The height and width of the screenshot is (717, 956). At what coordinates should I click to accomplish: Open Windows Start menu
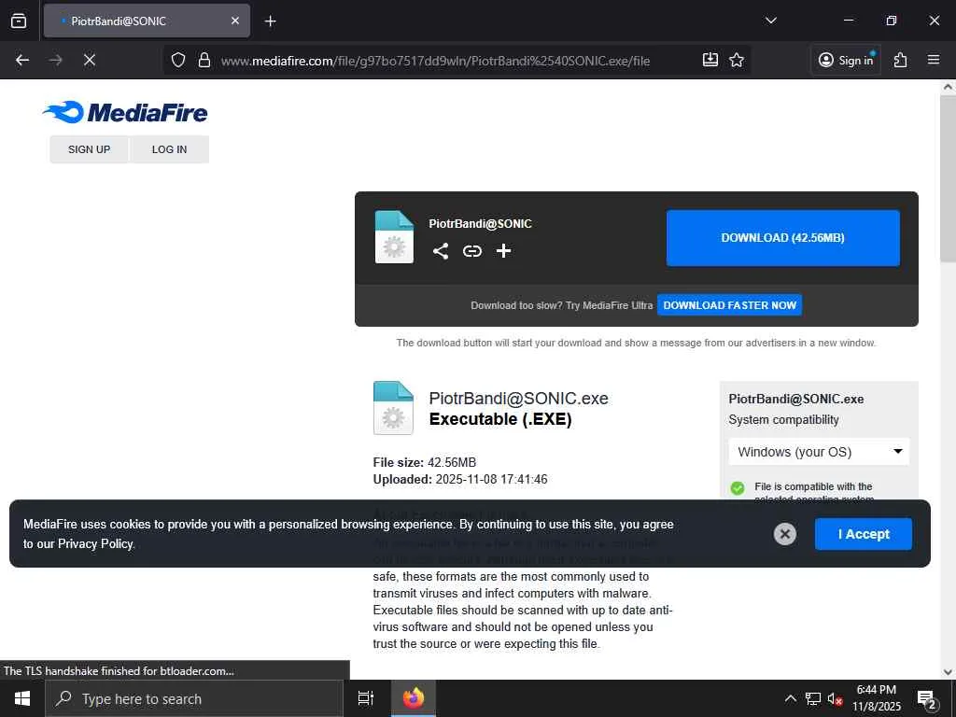tap(22, 698)
